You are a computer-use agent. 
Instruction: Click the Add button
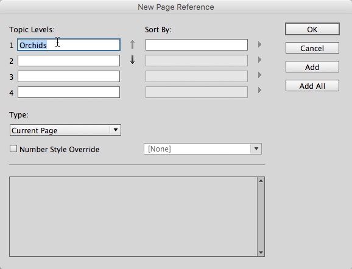pos(312,67)
